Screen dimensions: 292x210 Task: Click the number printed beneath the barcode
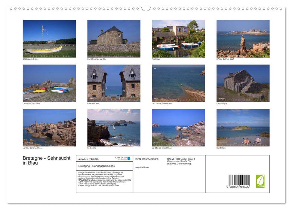tap(238, 187)
